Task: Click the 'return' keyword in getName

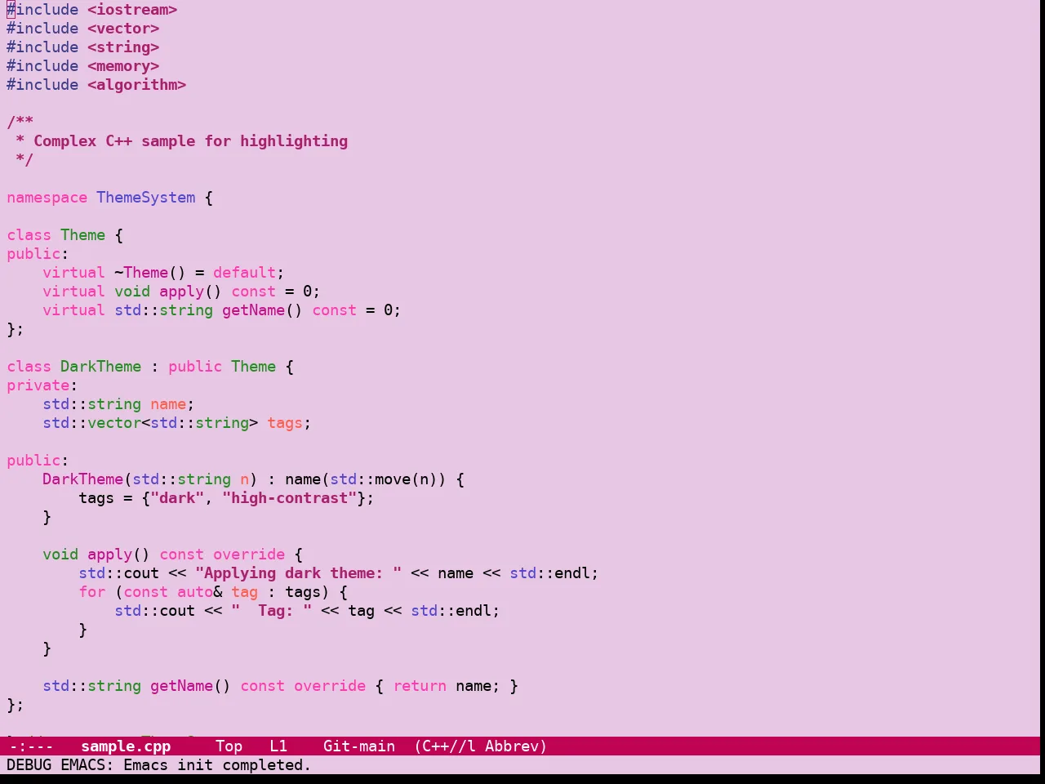Action: (x=420, y=686)
